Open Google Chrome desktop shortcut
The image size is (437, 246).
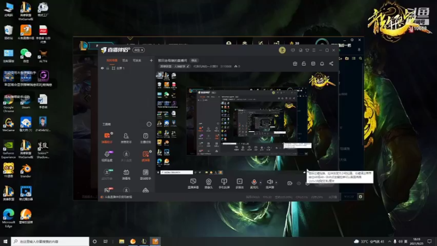pyautogui.click(x=8, y=104)
